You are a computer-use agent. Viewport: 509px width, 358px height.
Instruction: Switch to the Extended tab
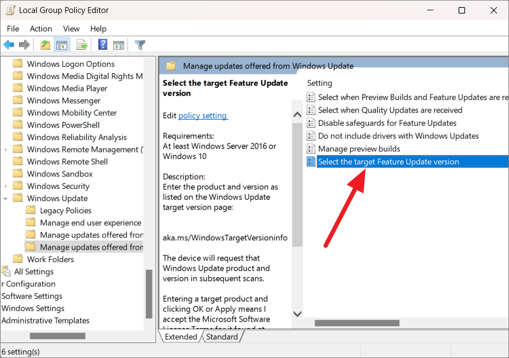point(181,337)
